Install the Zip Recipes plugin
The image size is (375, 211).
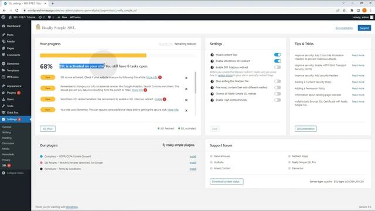tap(193, 163)
